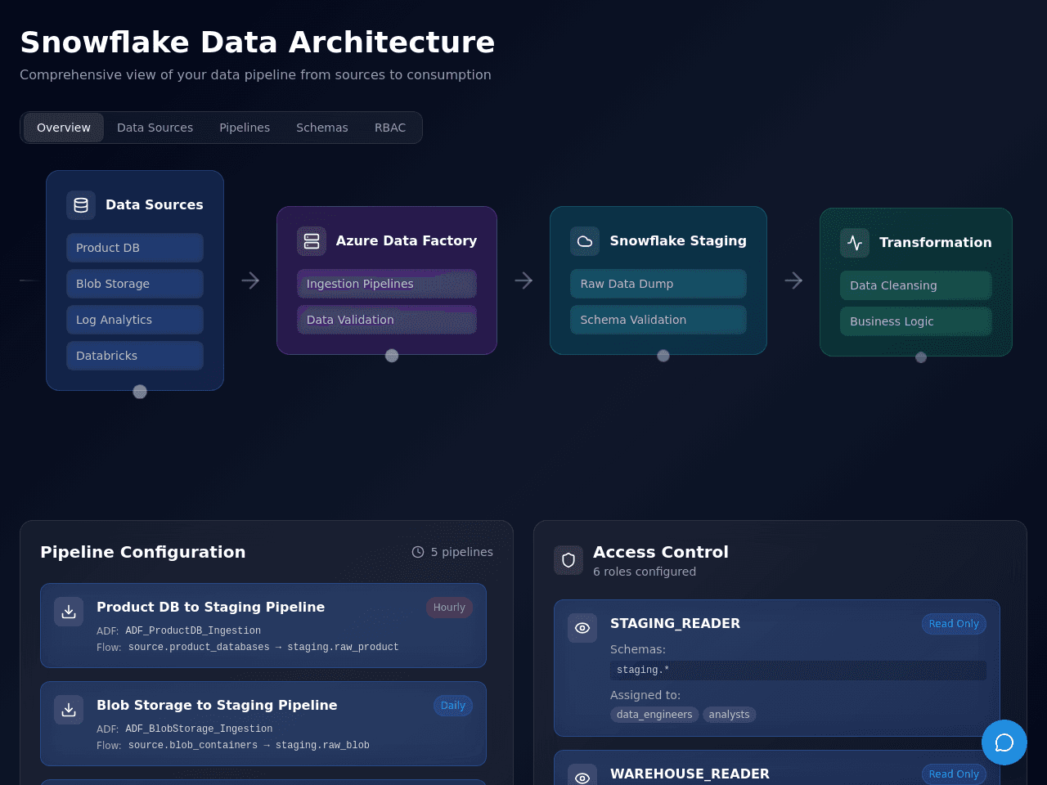Screen dimensions: 1047x785
Task: Click the 6 roles configured label
Action: pyautogui.click(x=645, y=572)
